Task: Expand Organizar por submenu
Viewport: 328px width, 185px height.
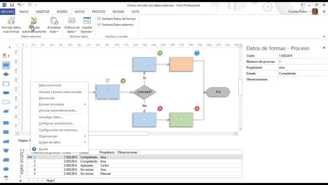Action: [x=59, y=136]
